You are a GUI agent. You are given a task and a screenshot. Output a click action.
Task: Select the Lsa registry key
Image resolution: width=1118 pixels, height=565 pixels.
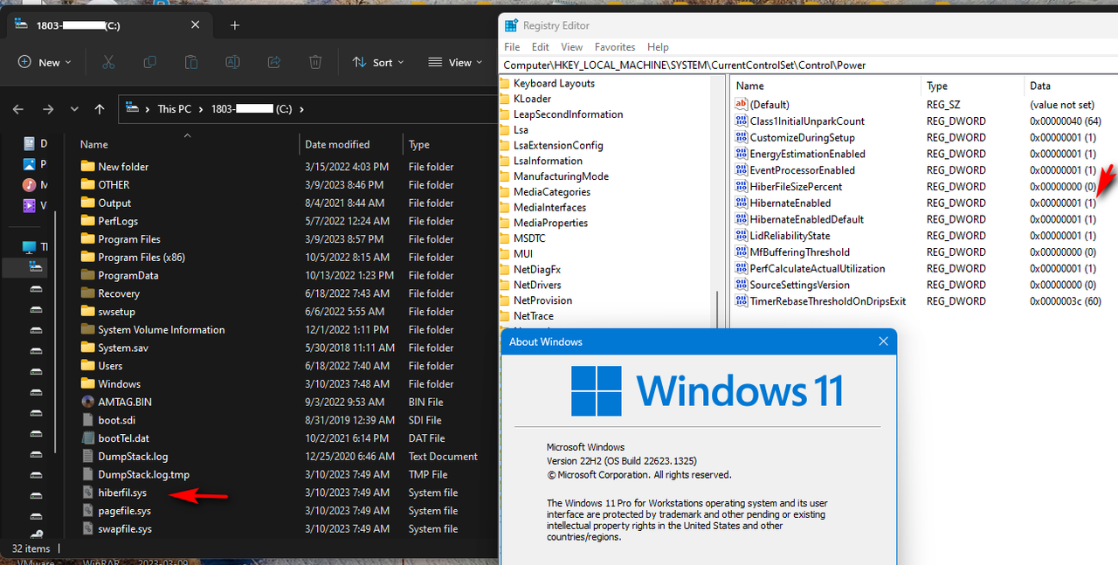[x=521, y=129]
